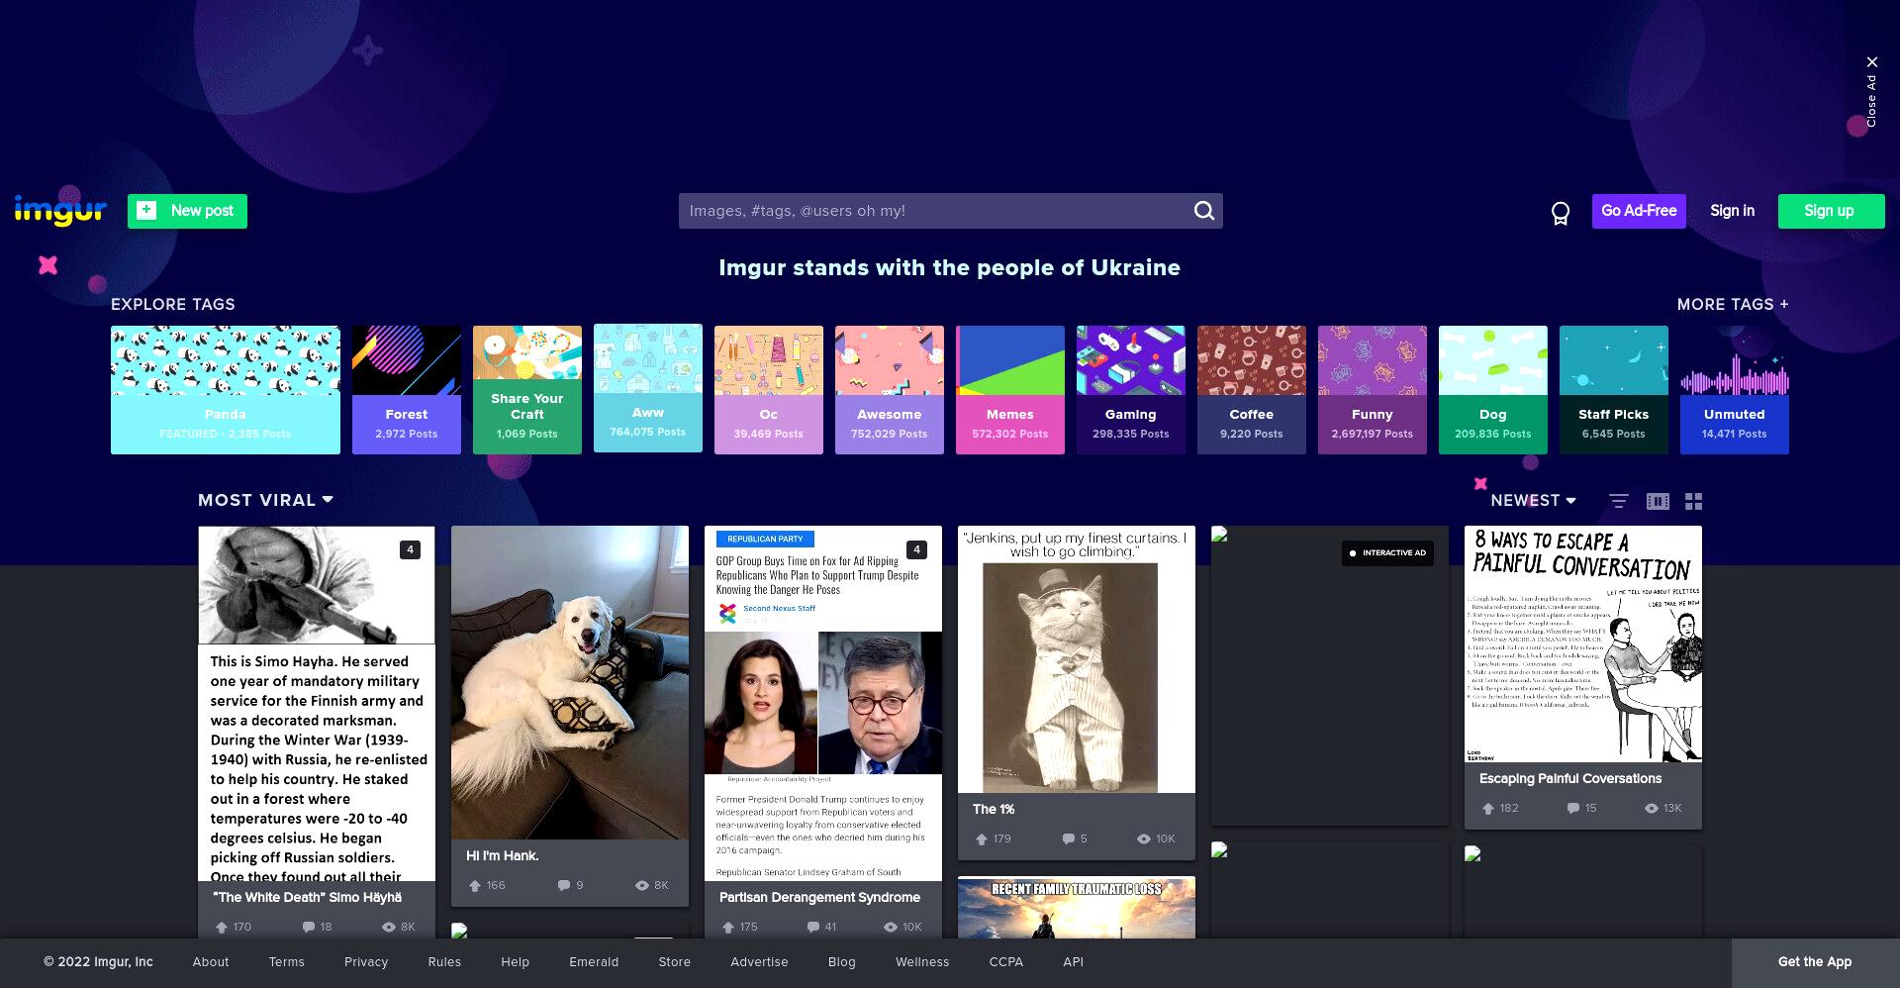1900x988 pixels.
Task: Open the API footer link
Action: (1074, 962)
